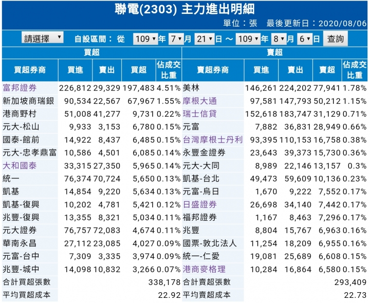
Task: Open 瑞士信貸 broker link
Action: point(200,114)
